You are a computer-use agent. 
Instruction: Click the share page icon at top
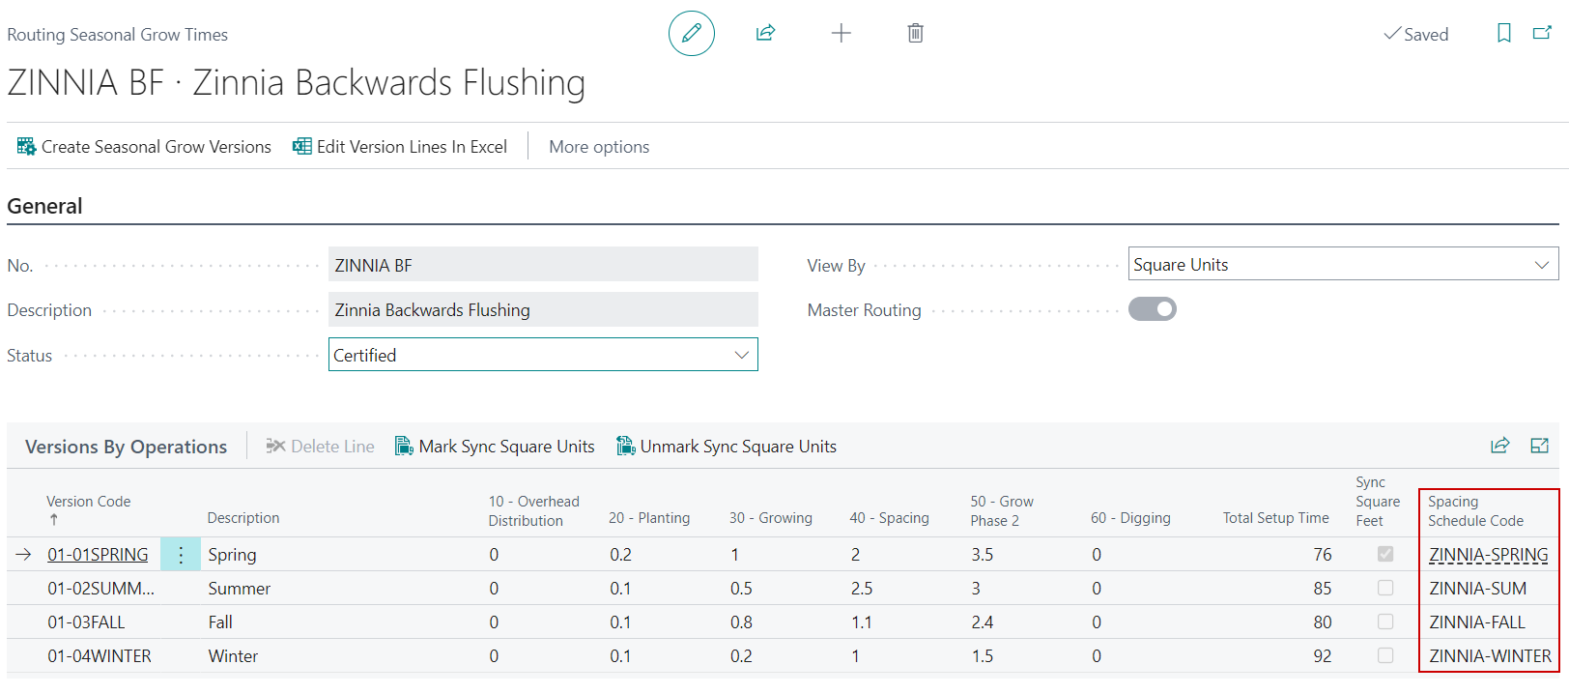(x=765, y=34)
